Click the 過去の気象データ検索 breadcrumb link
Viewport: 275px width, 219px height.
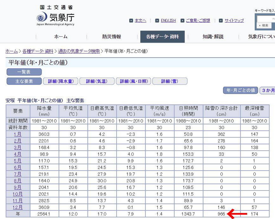[79, 51]
